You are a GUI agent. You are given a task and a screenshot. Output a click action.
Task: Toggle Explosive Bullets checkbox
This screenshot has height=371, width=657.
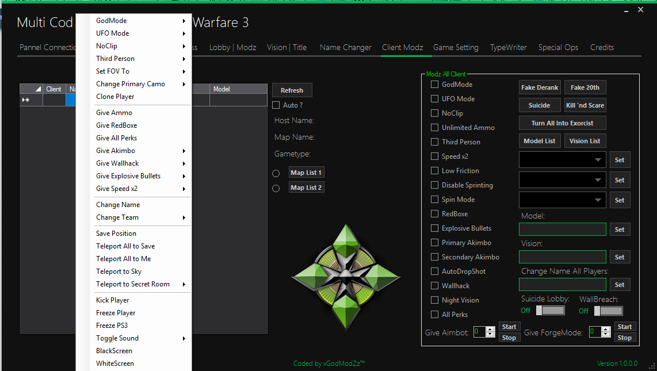coord(435,228)
